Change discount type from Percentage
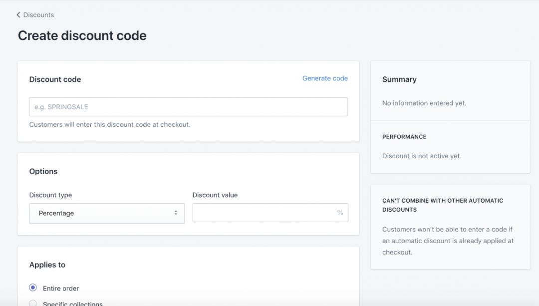The height and width of the screenshot is (306, 539). (x=107, y=213)
